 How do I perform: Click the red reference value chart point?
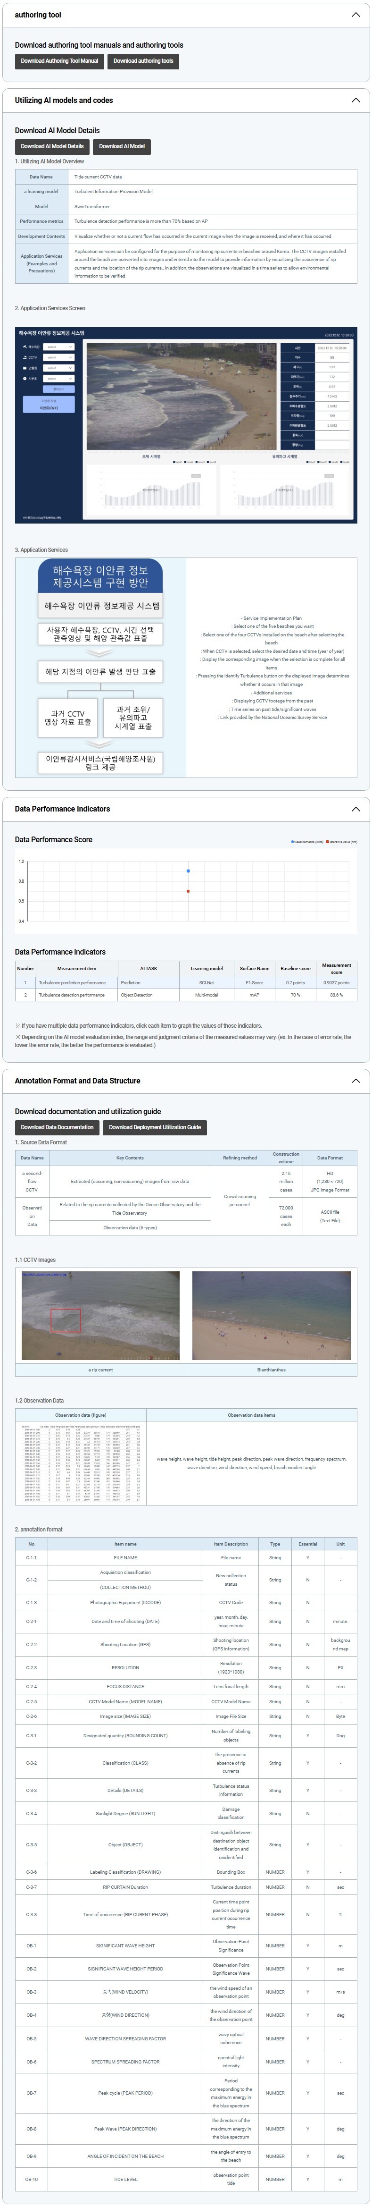188,891
